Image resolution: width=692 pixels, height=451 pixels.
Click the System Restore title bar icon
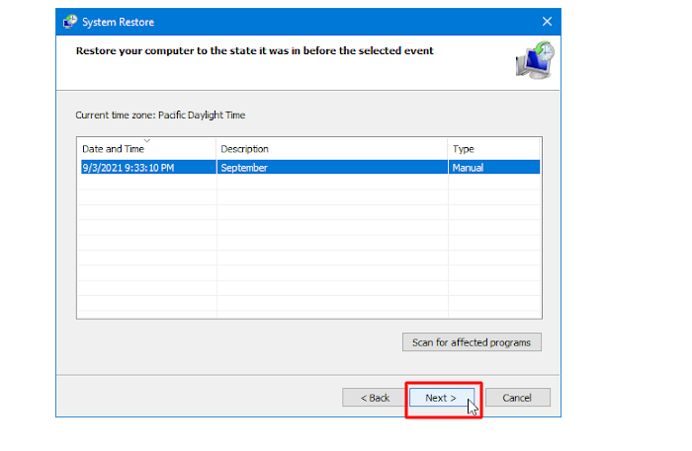coord(70,22)
